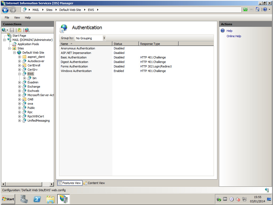Open Windows Explorer from the taskbar
The image size is (273, 205).
coord(50,199)
